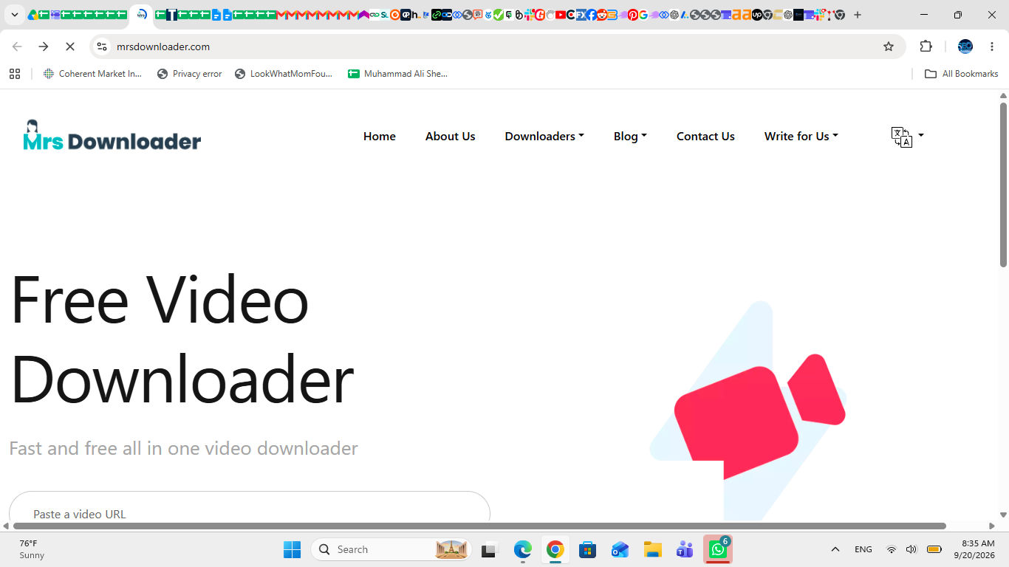Open the Windows Start menu

point(293,549)
